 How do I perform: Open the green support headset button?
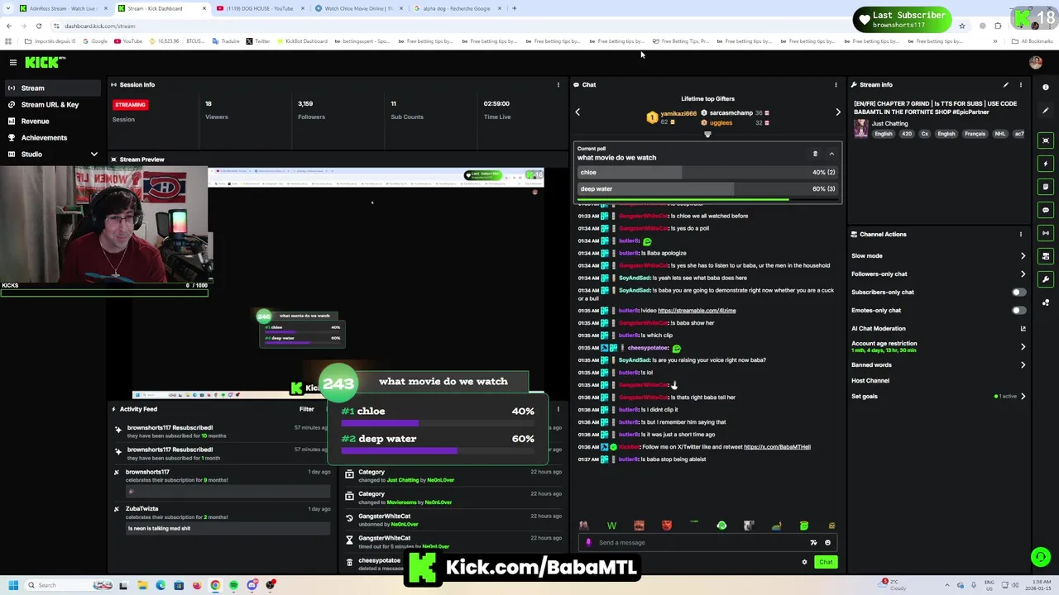tap(1040, 557)
